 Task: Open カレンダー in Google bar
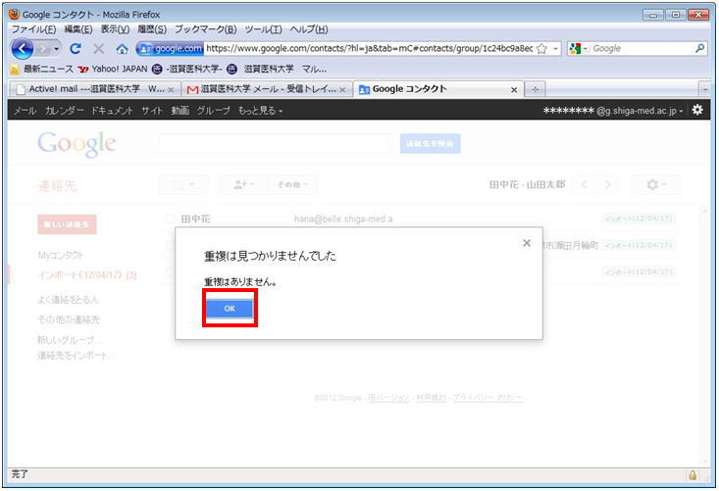[64, 111]
